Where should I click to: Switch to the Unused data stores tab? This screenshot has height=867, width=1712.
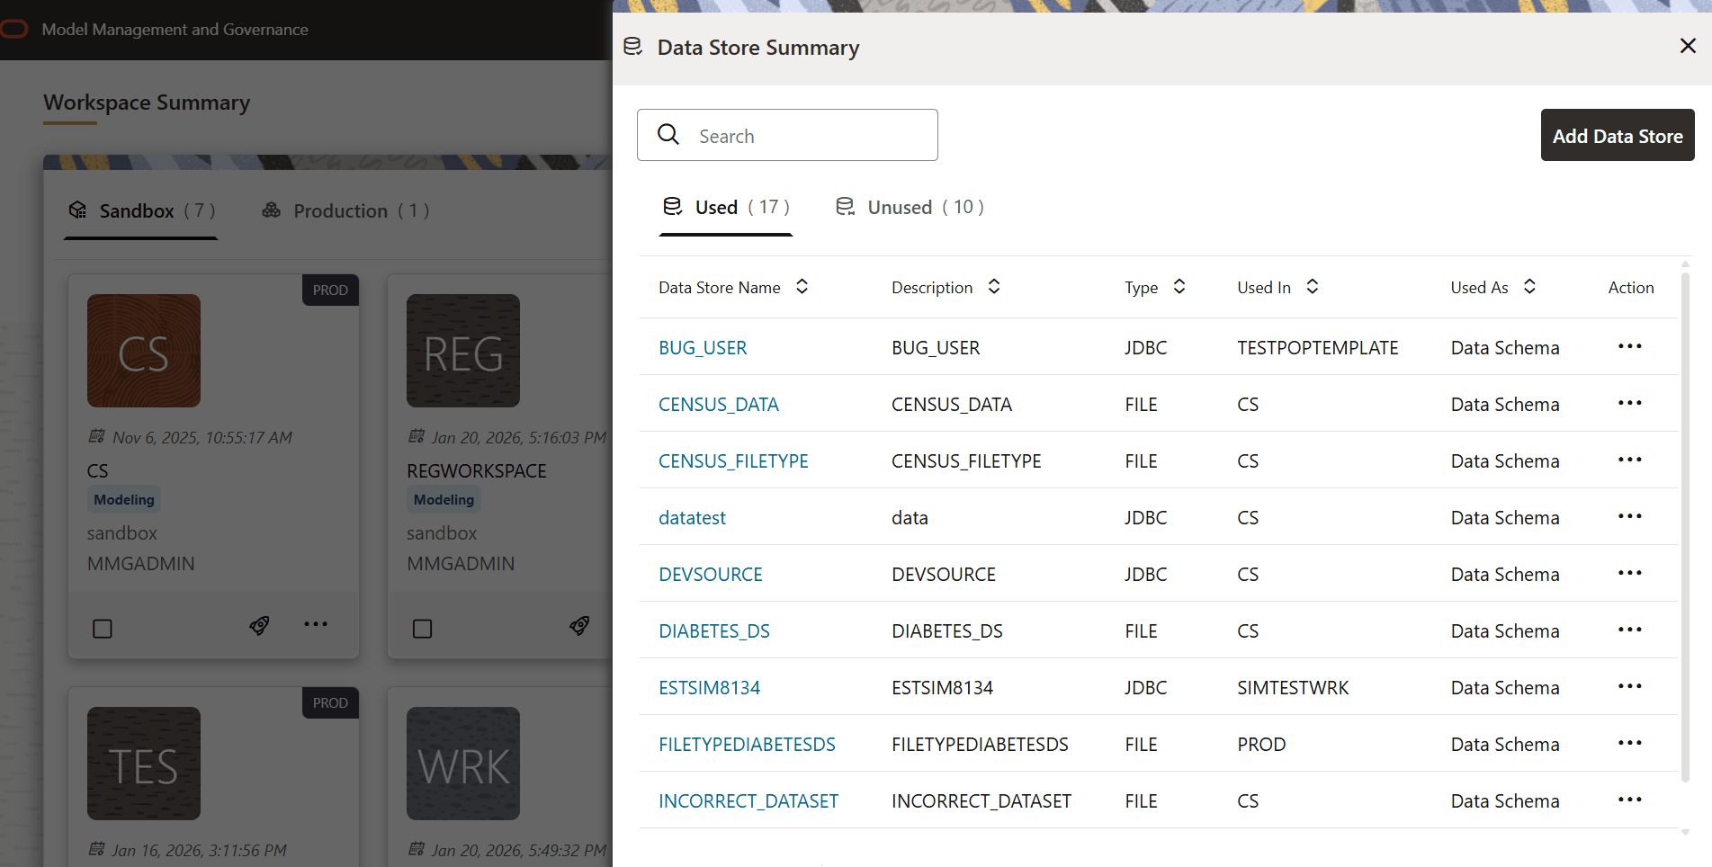coord(908,207)
